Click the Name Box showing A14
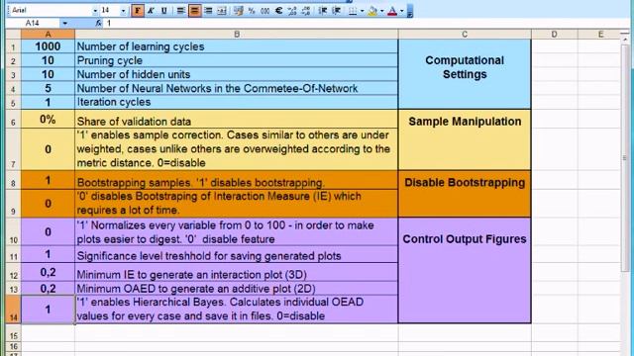This screenshot has width=634, height=356. point(33,24)
